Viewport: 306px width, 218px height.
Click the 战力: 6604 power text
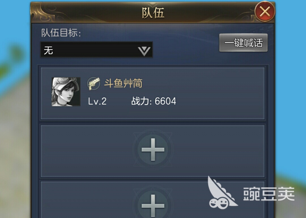click(154, 101)
